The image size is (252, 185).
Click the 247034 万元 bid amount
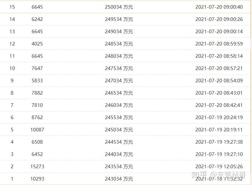point(119,81)
